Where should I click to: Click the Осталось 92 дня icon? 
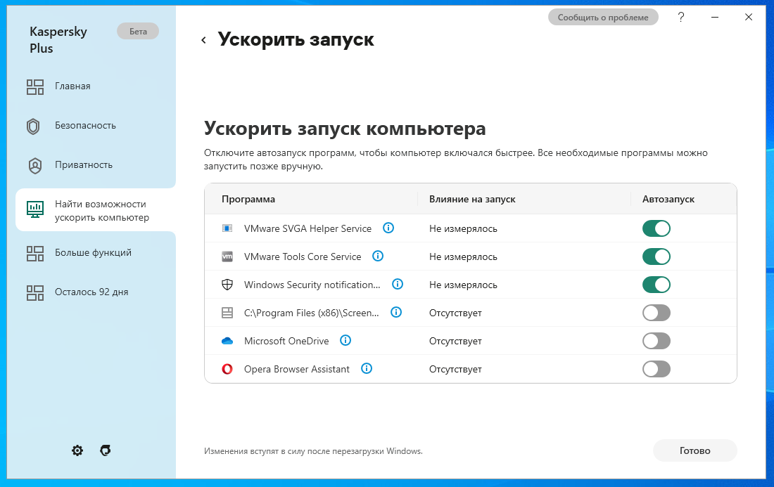(x=35, y=293)
